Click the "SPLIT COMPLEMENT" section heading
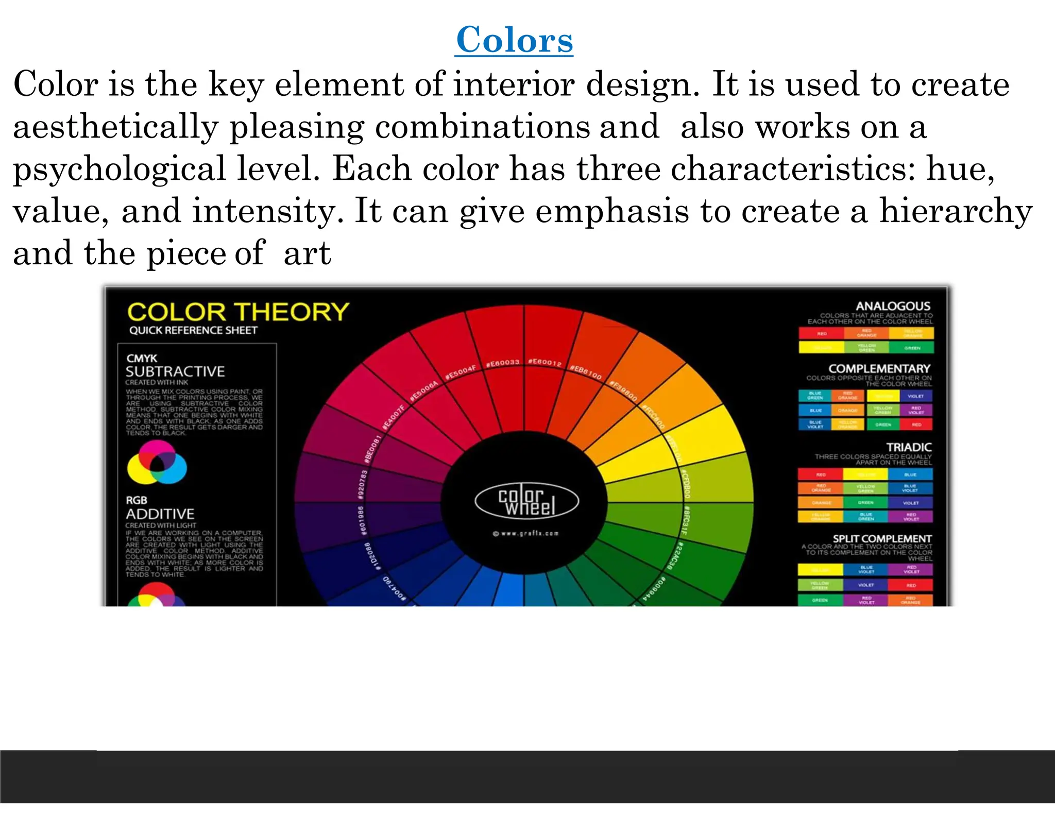This screenshot has height=815, width=1055. pos(882,538)
